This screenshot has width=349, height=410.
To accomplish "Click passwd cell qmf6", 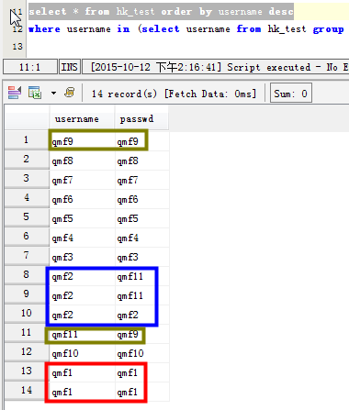I will 142,199.
